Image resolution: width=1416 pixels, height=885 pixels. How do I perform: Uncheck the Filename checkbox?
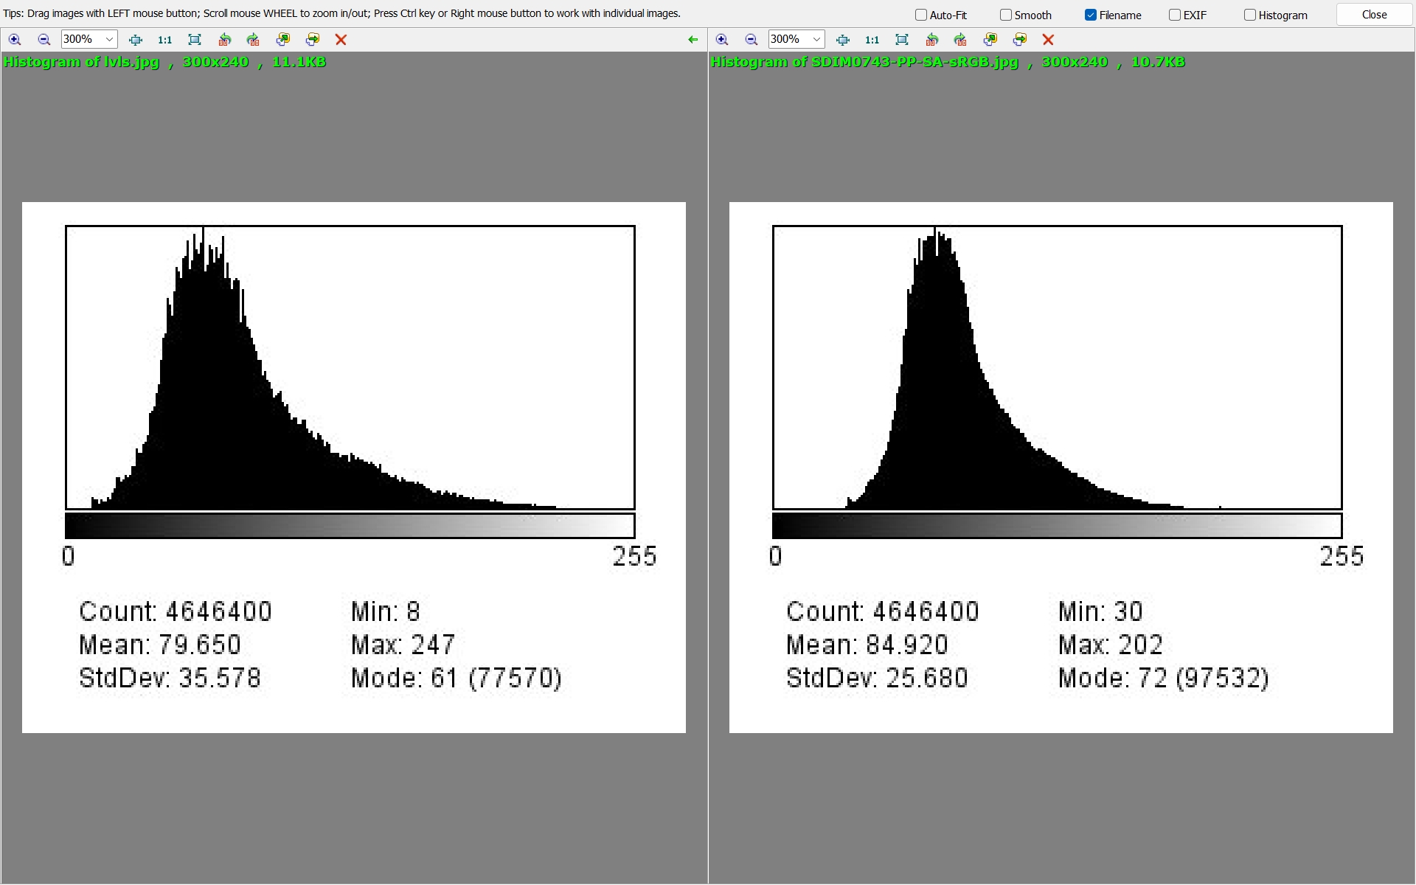(x=1091, y=15)
